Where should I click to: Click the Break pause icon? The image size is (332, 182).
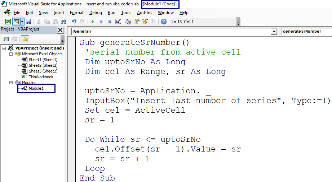coord(101,22)
